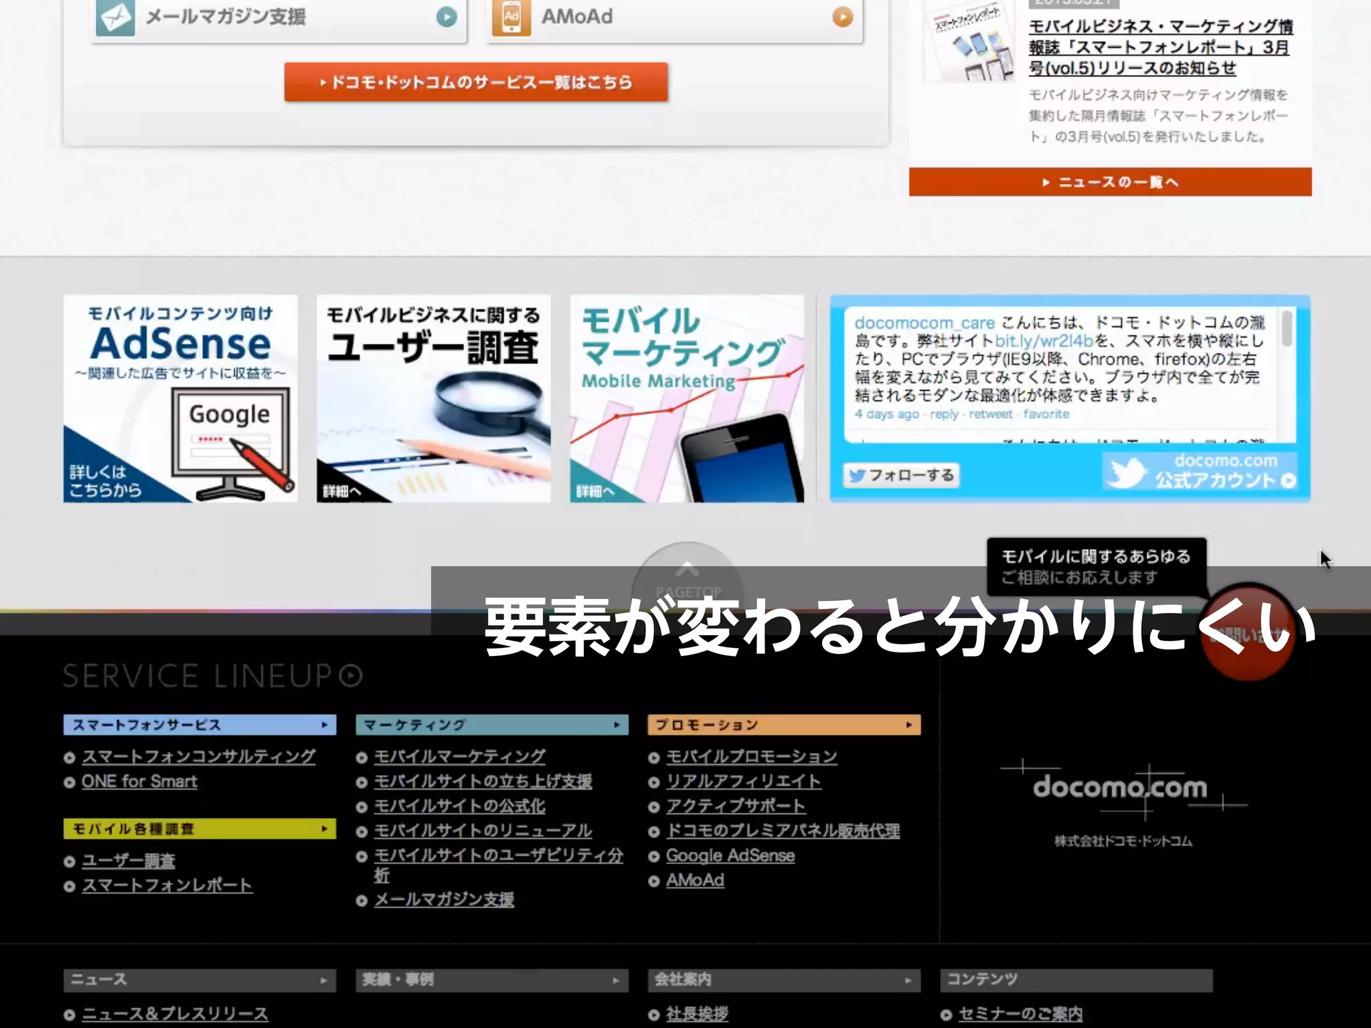The image size is (1371, 1028).
Task: Open アクティブサポート footer link
Action: (736, 806)
